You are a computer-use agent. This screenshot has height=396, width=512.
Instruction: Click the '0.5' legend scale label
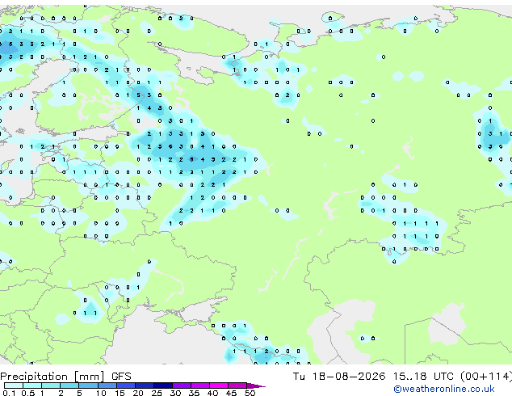[x=27, y=393]
